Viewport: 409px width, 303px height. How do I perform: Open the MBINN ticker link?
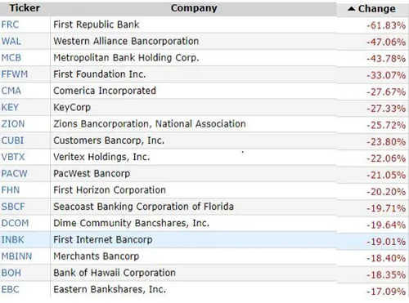tap(16, 256)
